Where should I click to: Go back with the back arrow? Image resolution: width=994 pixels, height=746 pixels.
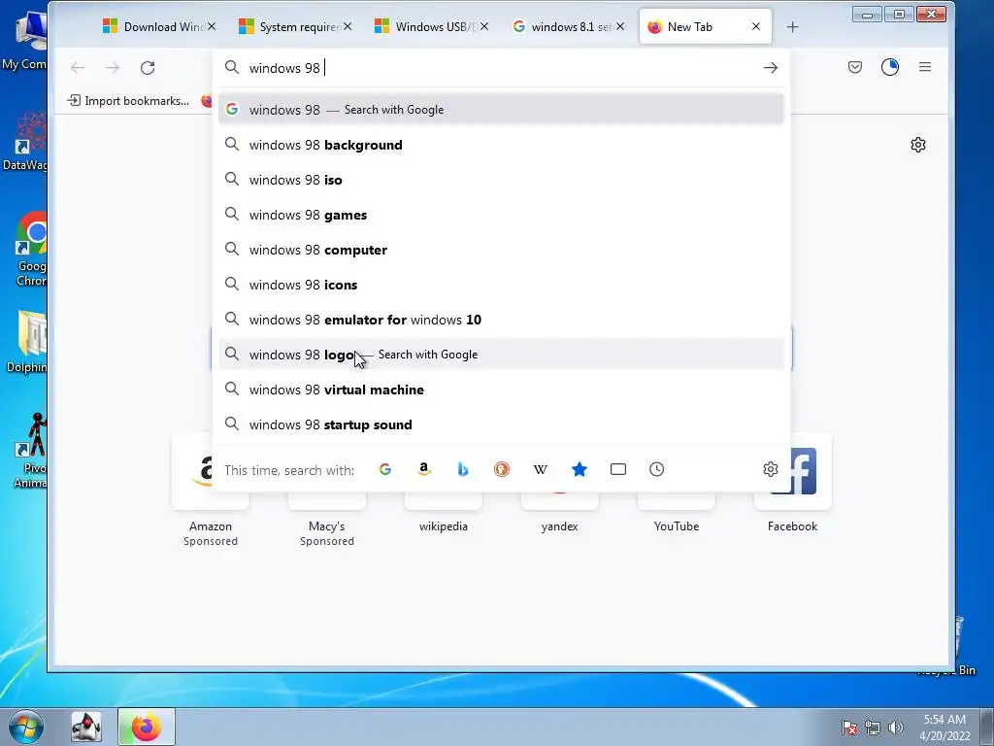click(x=78, y=68)
